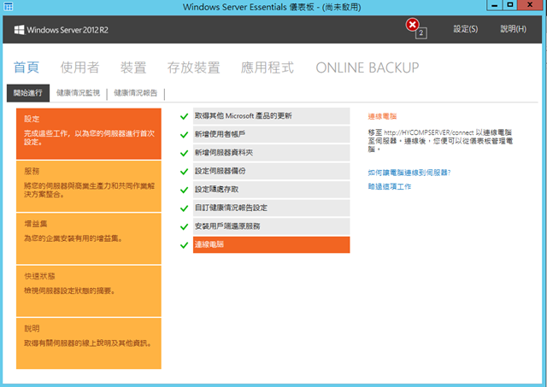This screenshot has height=387, width=547.
Task: Select task 新增伺服器資料夾
Action: tap(272, 153)
